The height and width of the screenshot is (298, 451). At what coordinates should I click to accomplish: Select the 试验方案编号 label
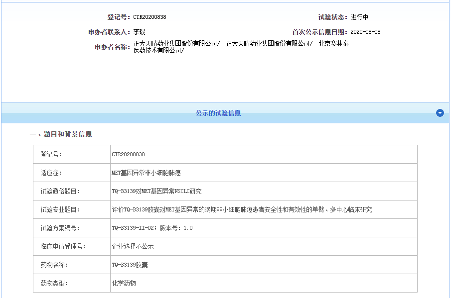click(60, 228)
